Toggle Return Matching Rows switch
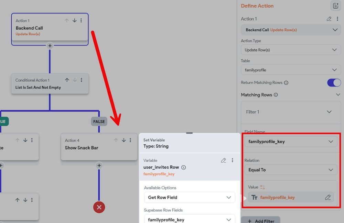Image resolution: width=344 pixels, height=223 pixels. pos(334,83)
